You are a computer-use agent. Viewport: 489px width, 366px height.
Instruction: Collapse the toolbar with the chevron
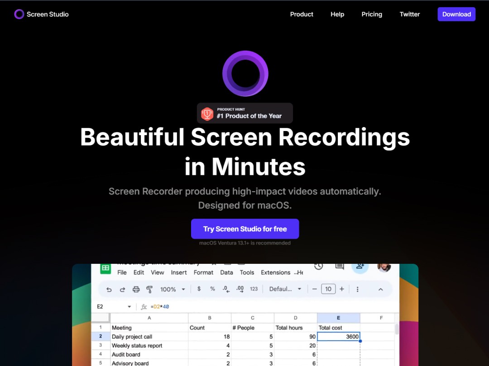pos(381,289)
